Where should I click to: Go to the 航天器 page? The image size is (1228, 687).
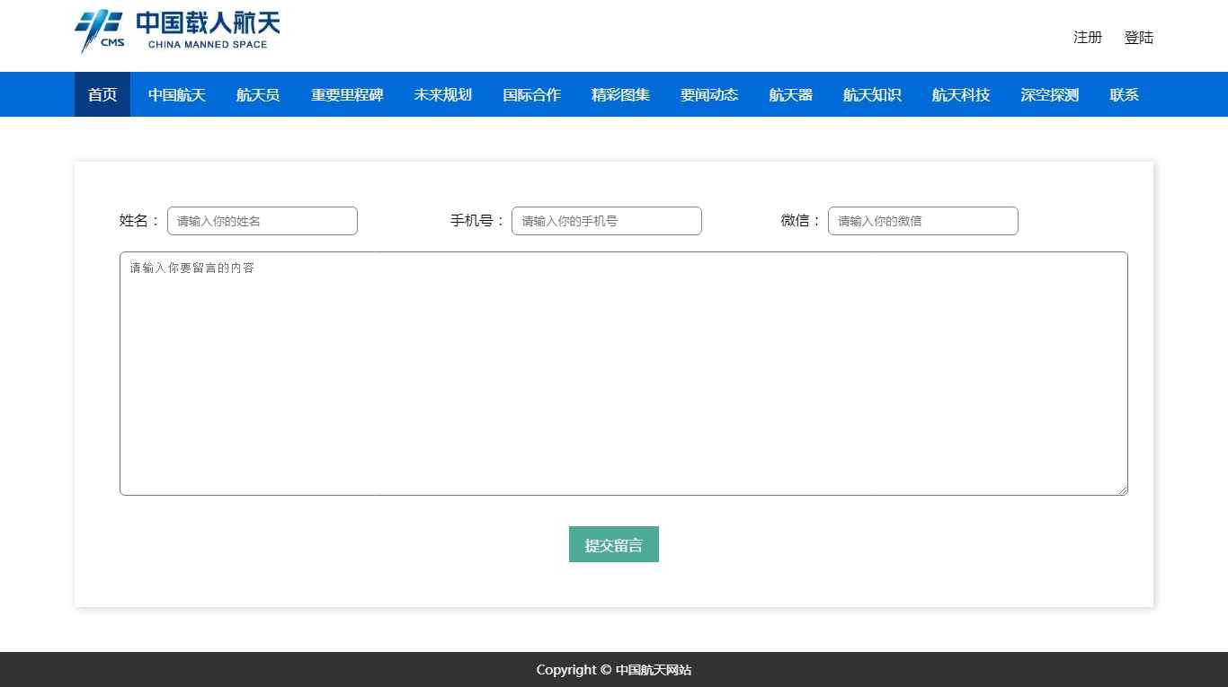pyautogui.click(x=790, y=95)
